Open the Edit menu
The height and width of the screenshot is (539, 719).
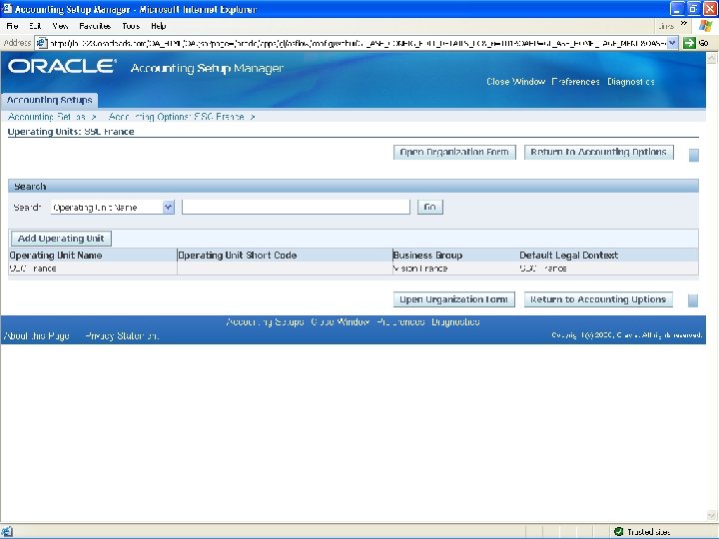pyautogui.click(x=35, y=26)
